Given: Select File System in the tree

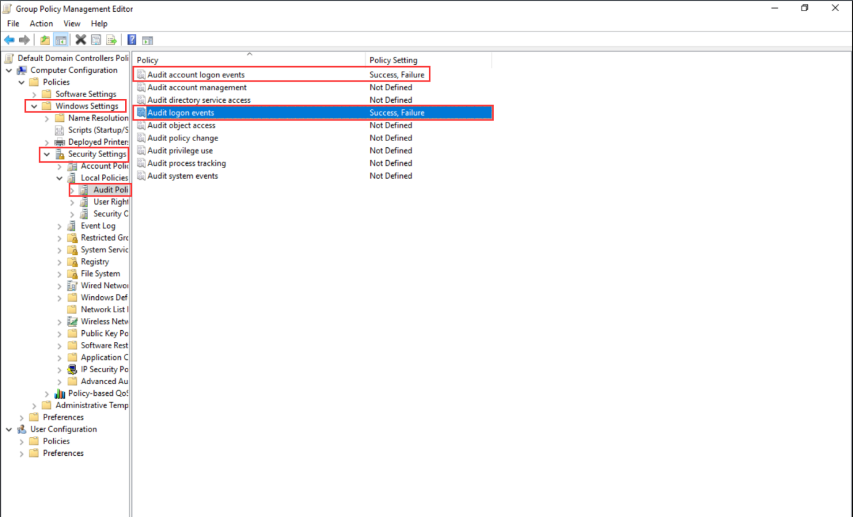Looking at the screenshot, I should tap(100, 274).
